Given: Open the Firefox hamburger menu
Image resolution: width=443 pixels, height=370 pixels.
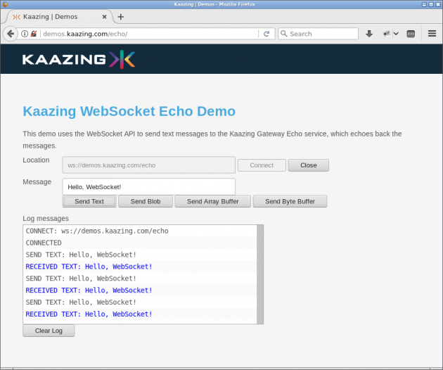Looking at the screenshot, I should (432, 34).
